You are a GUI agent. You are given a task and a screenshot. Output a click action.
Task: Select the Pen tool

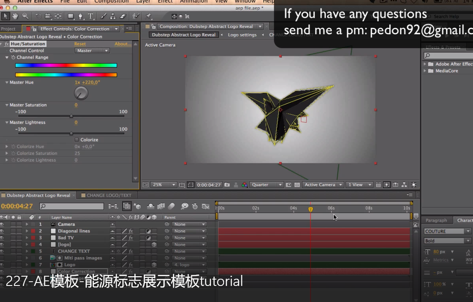[x=81, y=16]
